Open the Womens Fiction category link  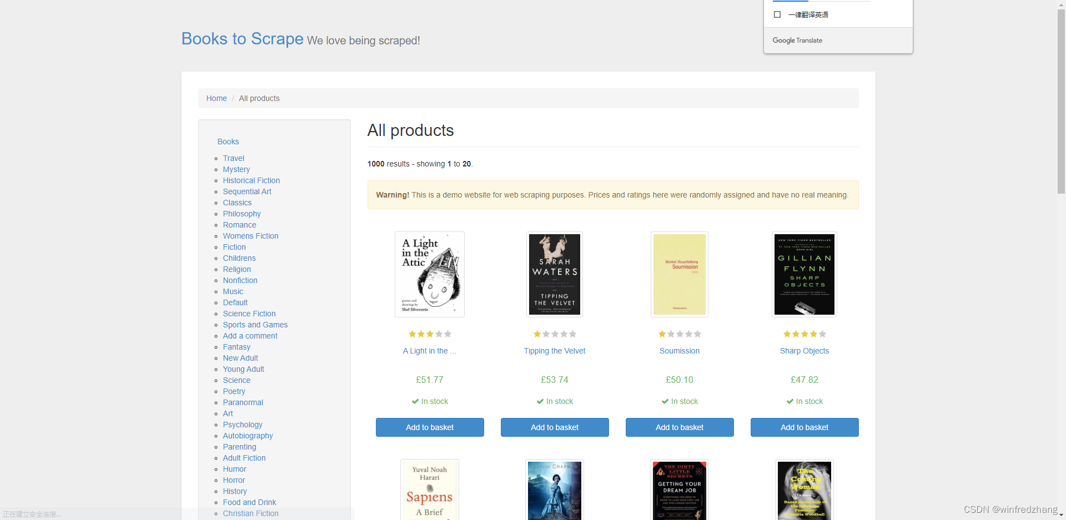[251, 236]
